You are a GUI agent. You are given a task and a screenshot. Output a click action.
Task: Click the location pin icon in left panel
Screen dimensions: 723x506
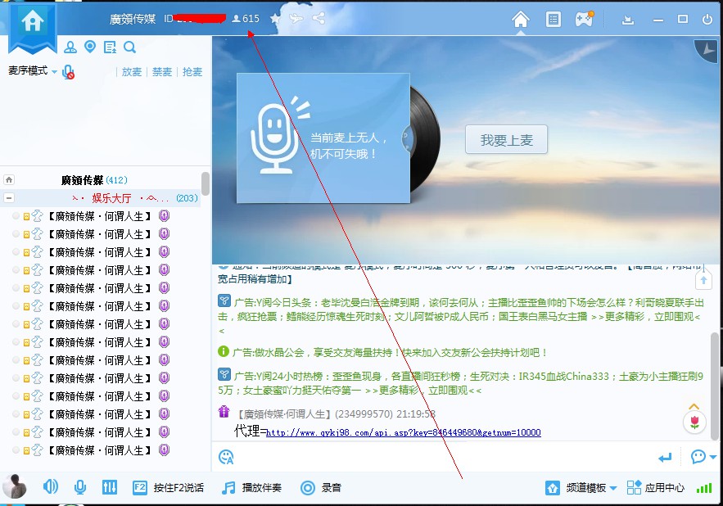point(90,47)
